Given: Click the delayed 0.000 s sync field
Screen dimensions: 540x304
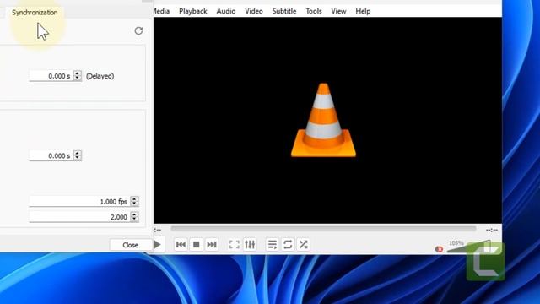Looking at the screenshot, I should [51, 76].
